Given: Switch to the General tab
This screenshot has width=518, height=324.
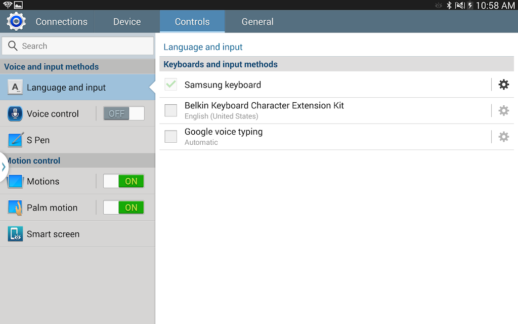Looking at the screenshot, I should (x=257, y=21).
